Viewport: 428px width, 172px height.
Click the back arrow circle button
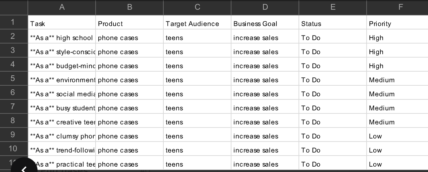click(24, 167)
